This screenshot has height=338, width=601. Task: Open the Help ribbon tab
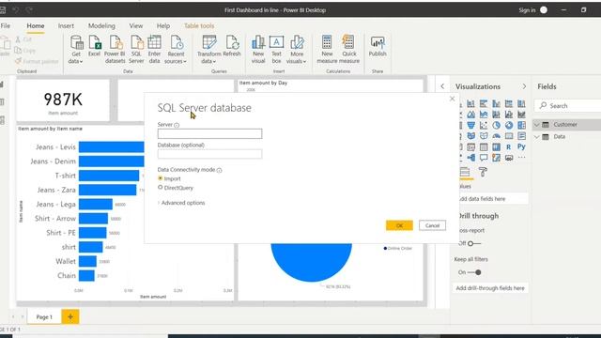(x=163, y=25)
